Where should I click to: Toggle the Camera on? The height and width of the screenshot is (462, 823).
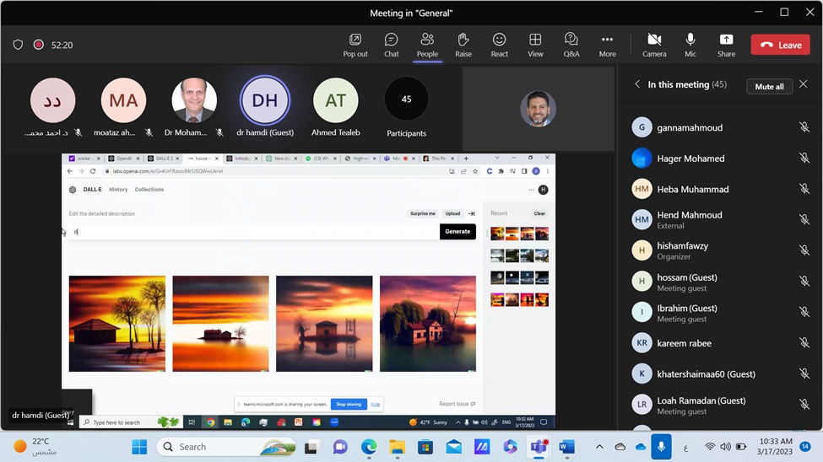coord(654,45)
